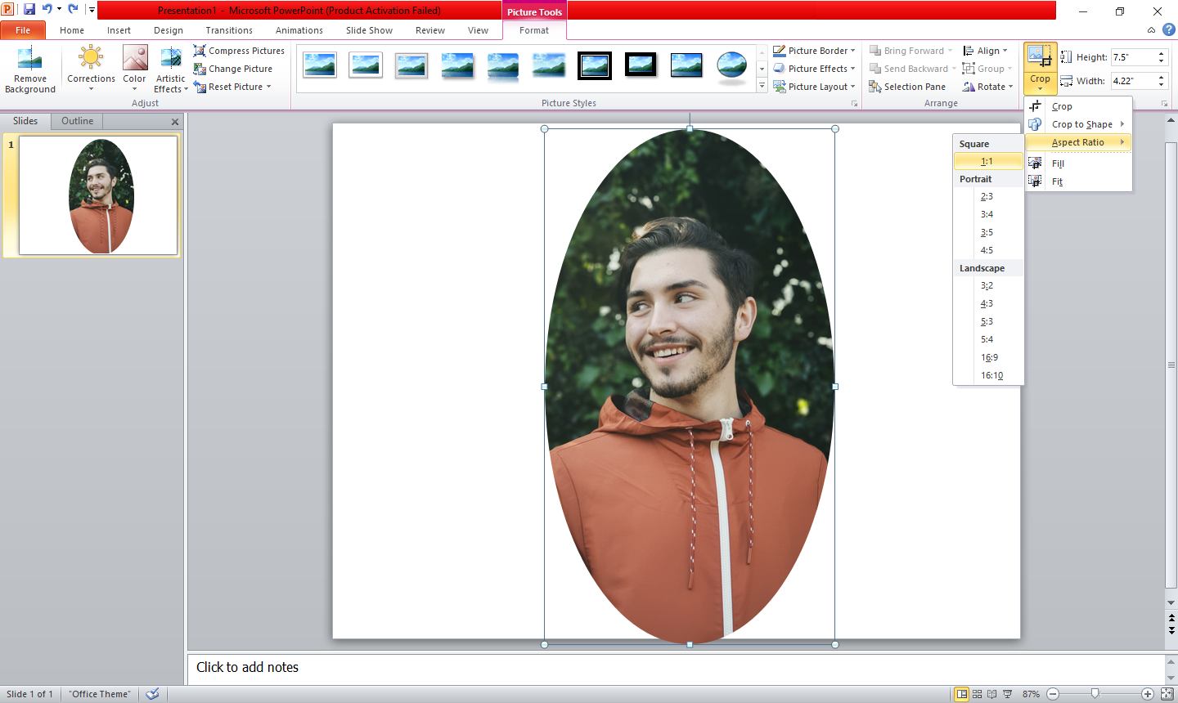Start Slide Show view from status bar
The height and width of the screenshot is (703, 1178).
(1008, 694)
